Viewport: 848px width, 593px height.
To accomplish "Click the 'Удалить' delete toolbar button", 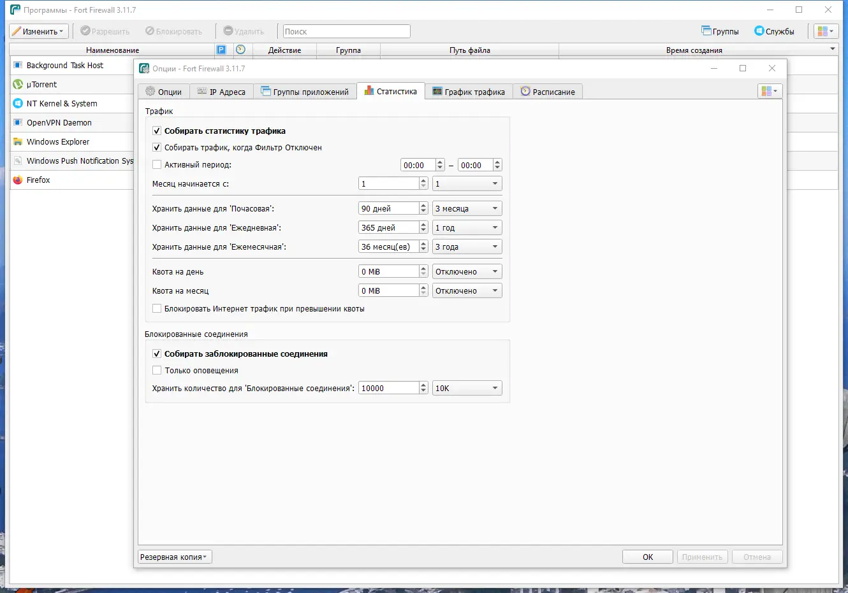I will tap(244, 31).
